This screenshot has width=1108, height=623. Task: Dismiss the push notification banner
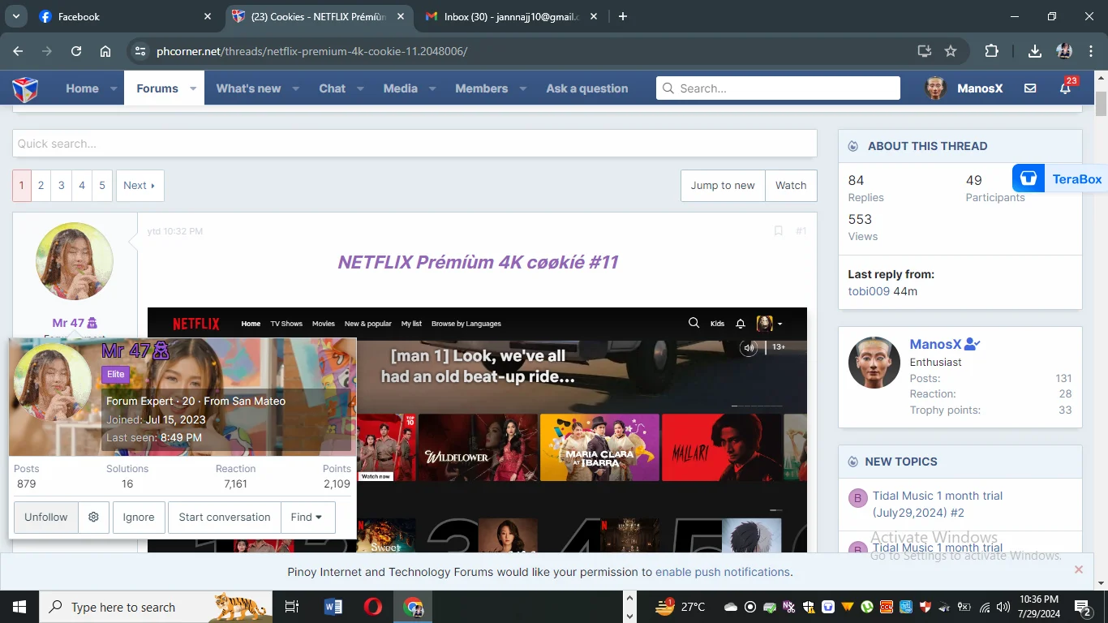pos(1079,569)
